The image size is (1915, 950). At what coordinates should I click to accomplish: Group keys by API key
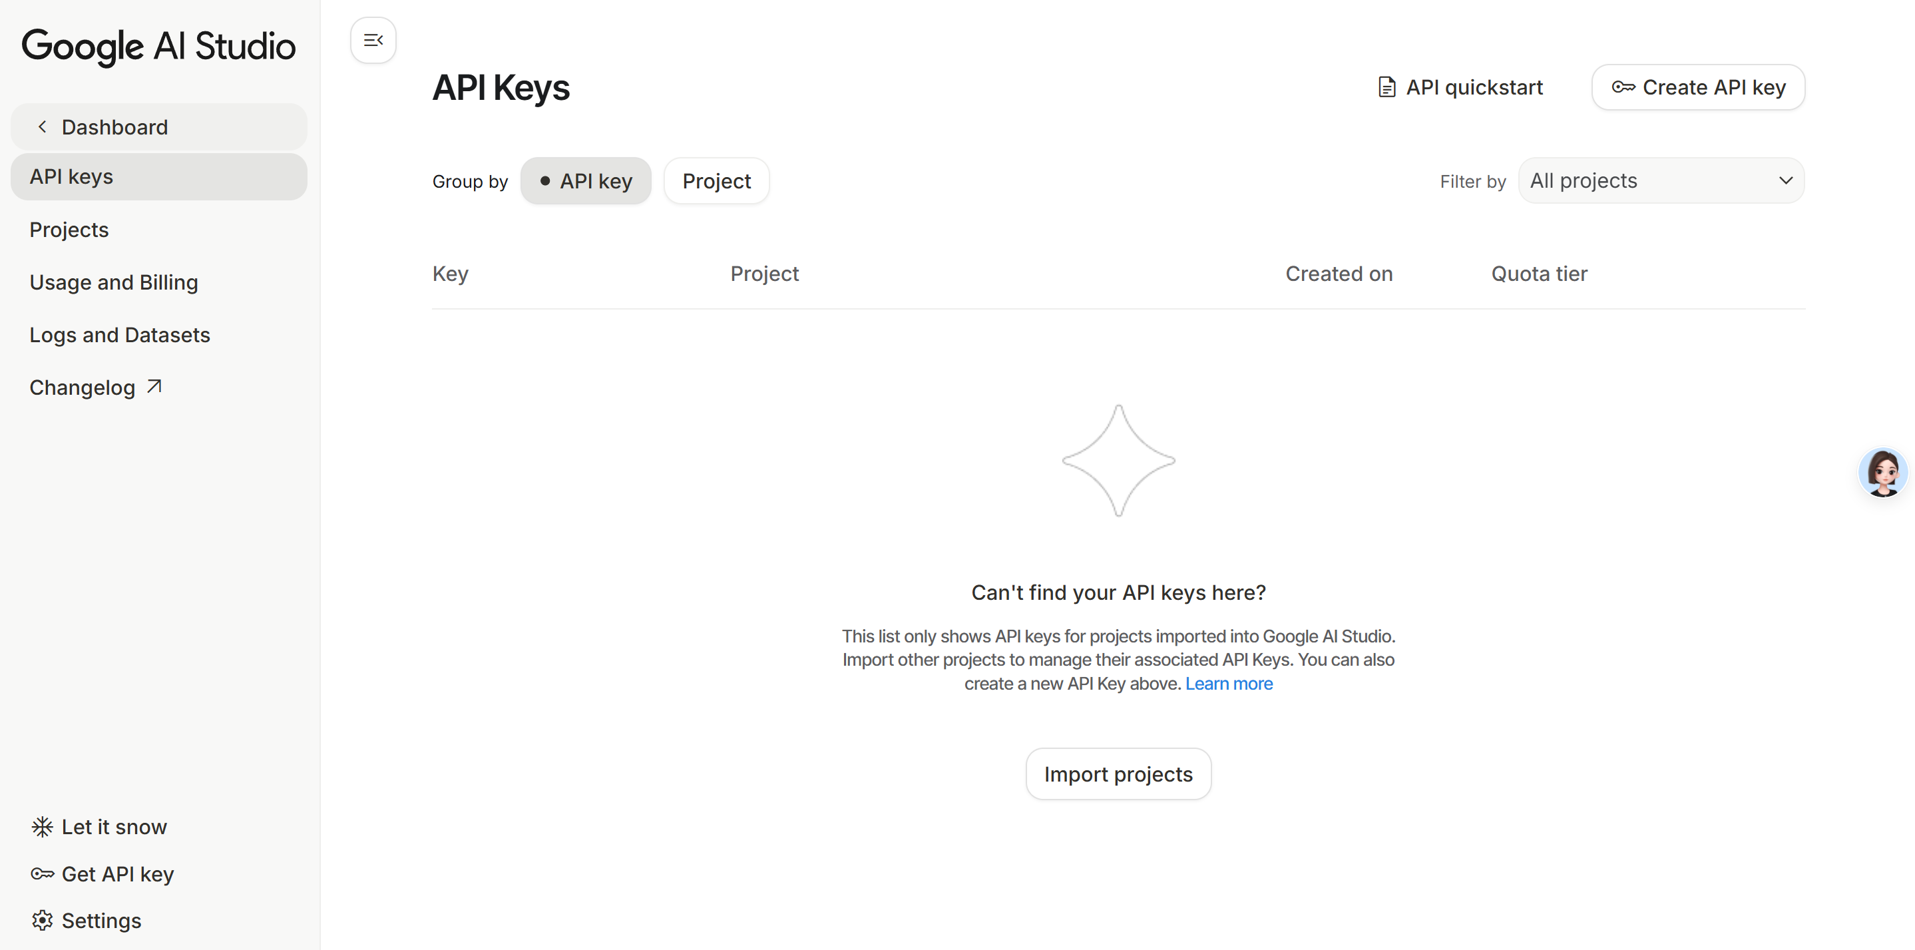[x=586, y=181]
